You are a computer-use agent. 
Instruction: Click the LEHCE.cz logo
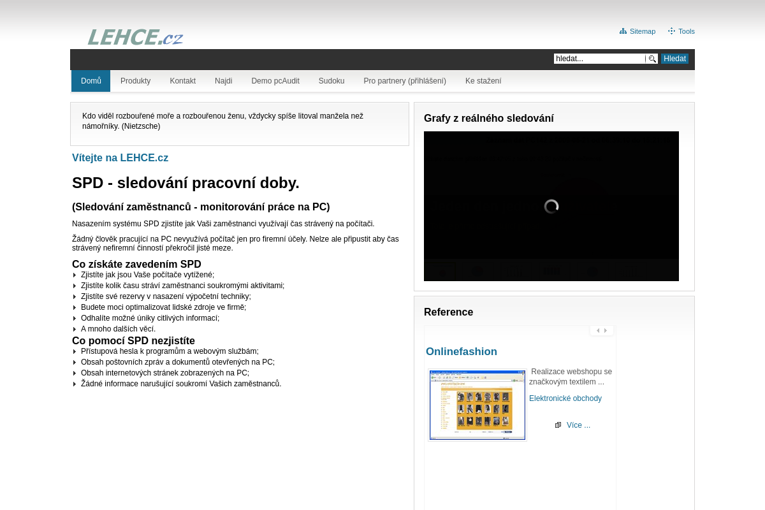135,38
